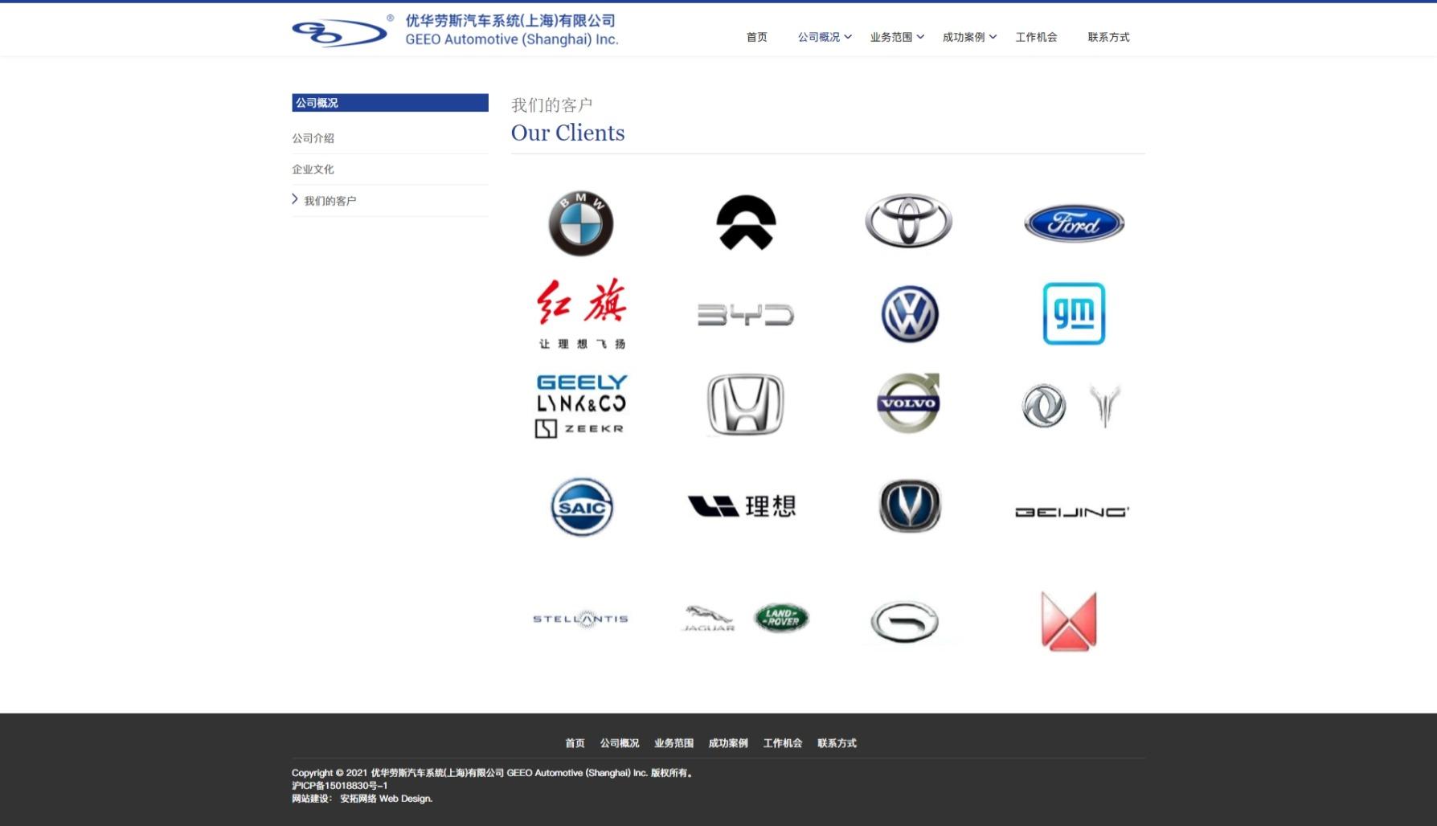Click the Changan client logo
Viewport: 1437px width, 826px height.
tap(909, 505)
